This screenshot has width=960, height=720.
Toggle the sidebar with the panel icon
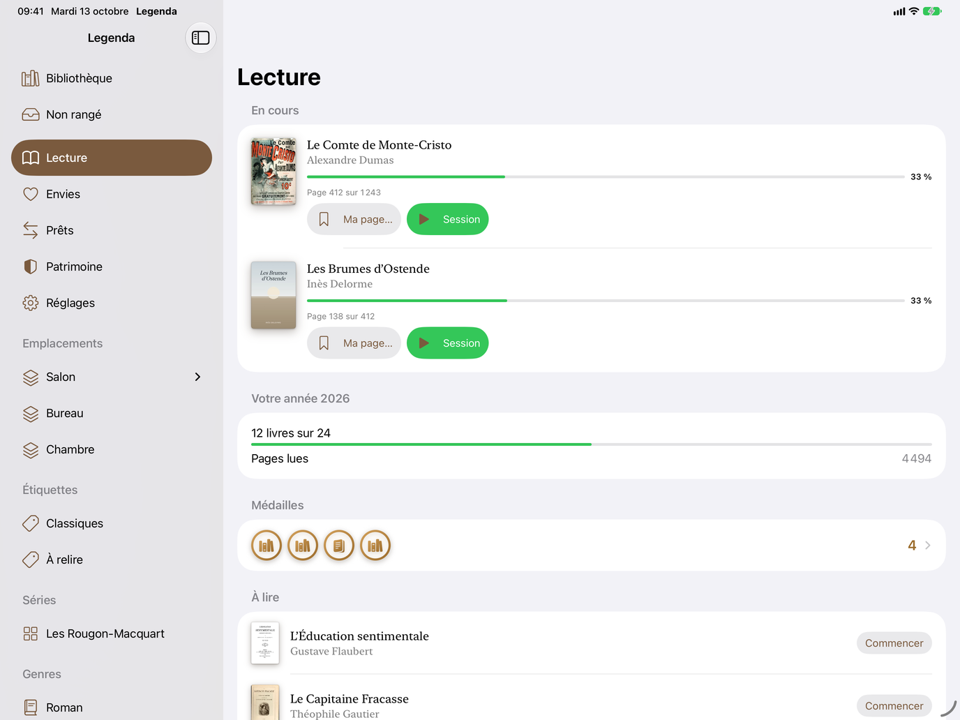(x=201, y=38)
